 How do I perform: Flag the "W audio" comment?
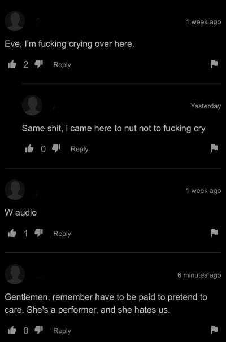[x=214, y=233]
